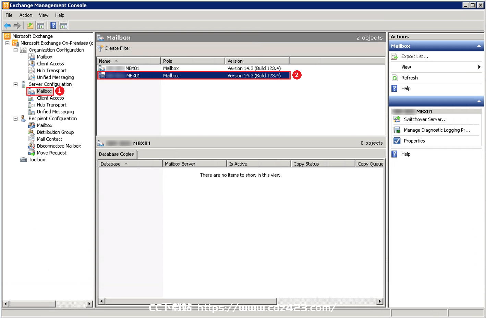Open the Mail Contact node
The height and width of the screenshot is (318, 486).
[x=49, y=139]
